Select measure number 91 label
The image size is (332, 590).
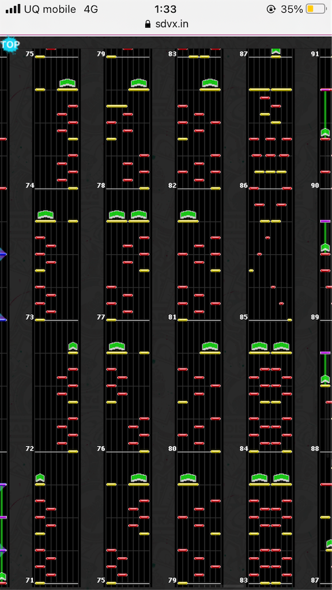coord(315,54)
